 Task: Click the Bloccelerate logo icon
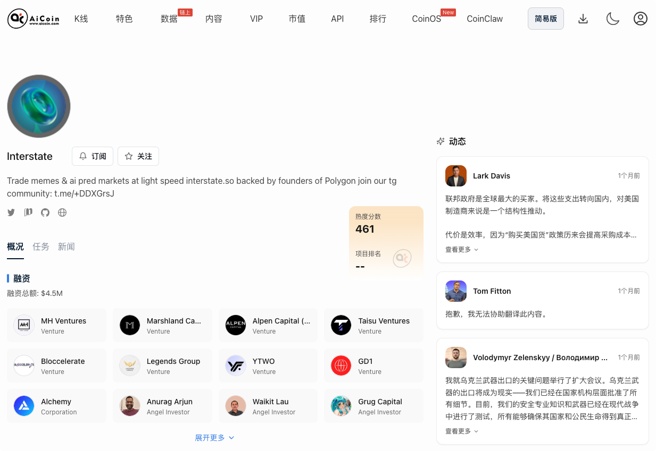coord(24,365)
